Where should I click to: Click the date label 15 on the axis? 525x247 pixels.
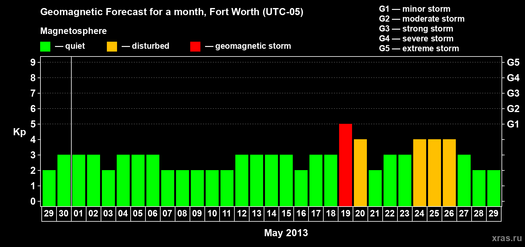click(286, 214)
